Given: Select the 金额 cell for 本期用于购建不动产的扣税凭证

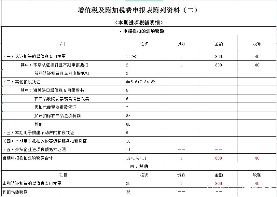Looking at the screenshot, I should pos(218,133).
